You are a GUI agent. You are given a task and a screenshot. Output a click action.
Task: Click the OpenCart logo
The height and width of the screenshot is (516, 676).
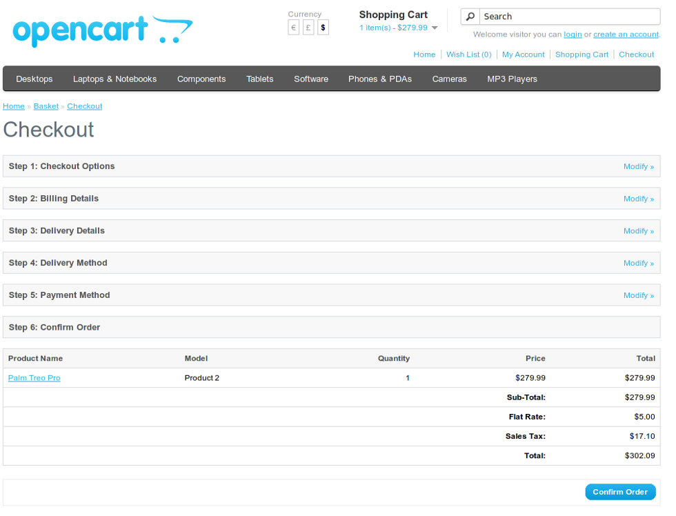pos(102,31)
